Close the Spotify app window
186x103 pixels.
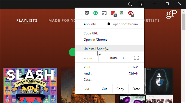(x=179, y=4)
